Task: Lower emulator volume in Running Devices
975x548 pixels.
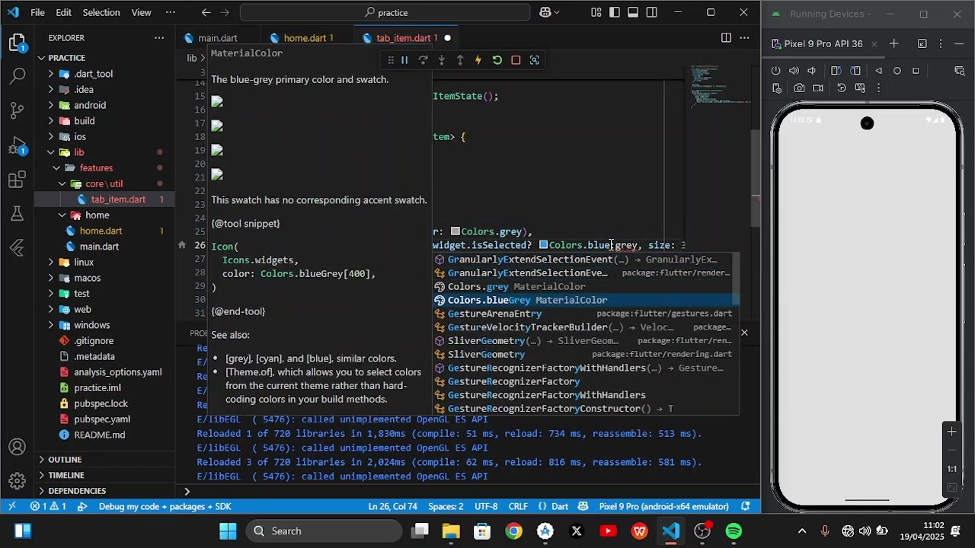Action: pos(812,71)
